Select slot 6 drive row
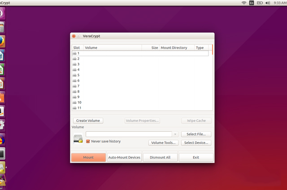Image resolution: width=287 pixels, height=190 pixels. (x=140, y=81)
